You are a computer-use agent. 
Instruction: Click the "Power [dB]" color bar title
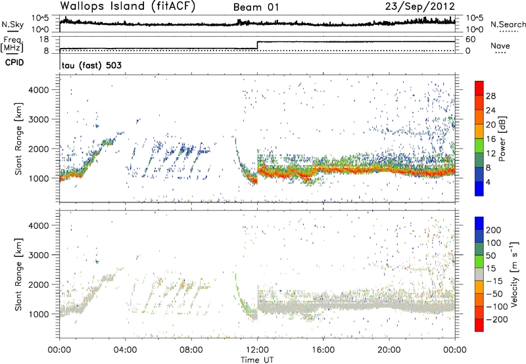[502, 139]
